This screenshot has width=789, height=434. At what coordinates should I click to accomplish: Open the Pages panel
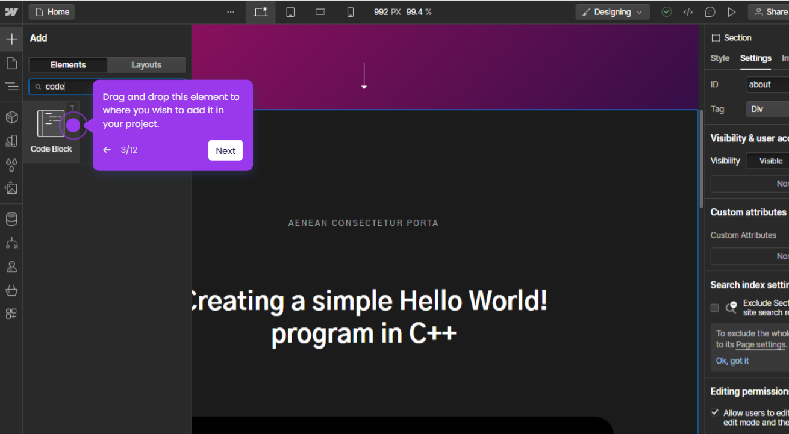(x=12, y=63)
